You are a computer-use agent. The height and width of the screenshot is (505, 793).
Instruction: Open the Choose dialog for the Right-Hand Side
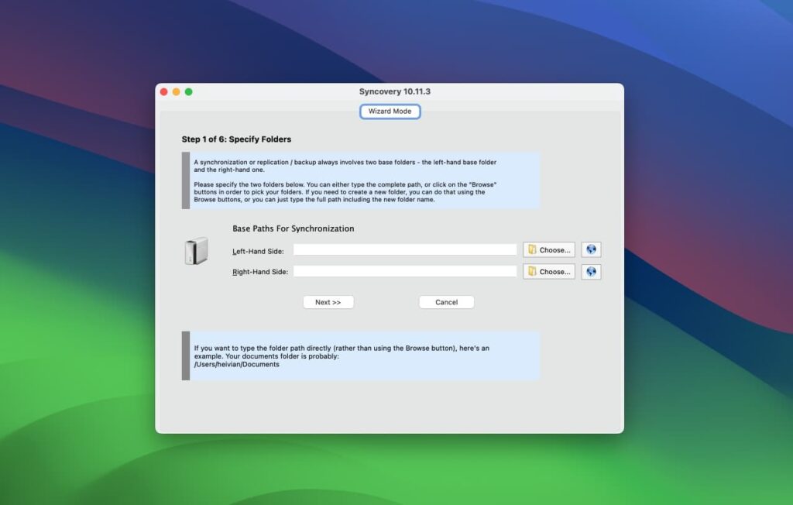click(x=549, y=271)
